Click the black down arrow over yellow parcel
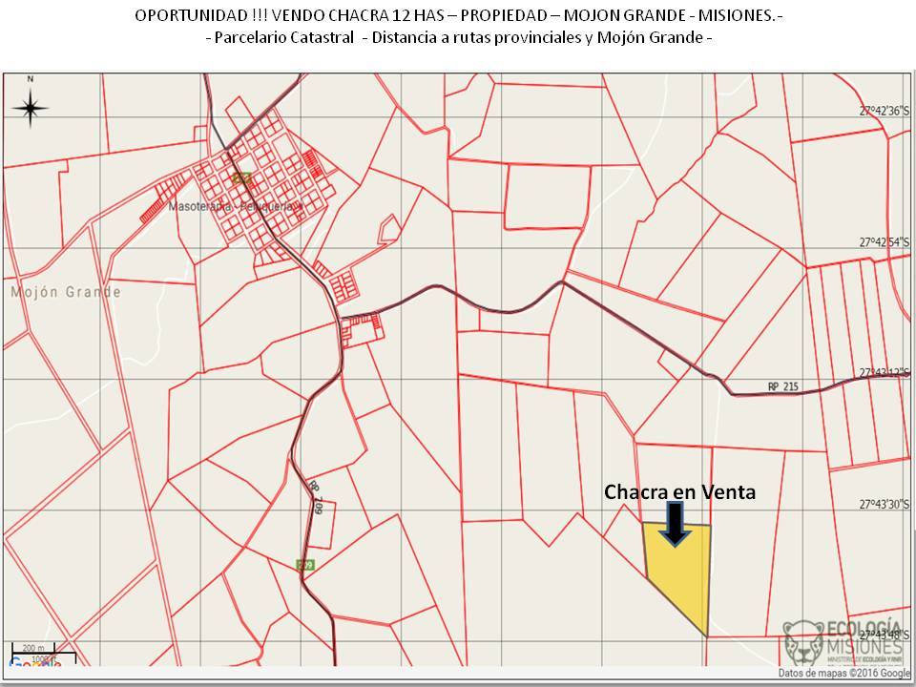Screen dimensions: 916x687 pos(676,525)
